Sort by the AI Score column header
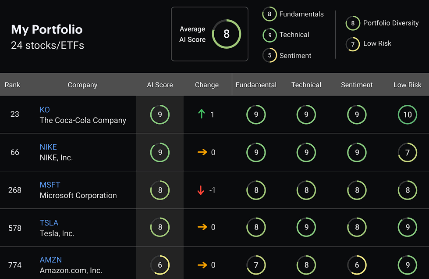The height and width of the screenshot is (279, 429). (x=160, y=85)
